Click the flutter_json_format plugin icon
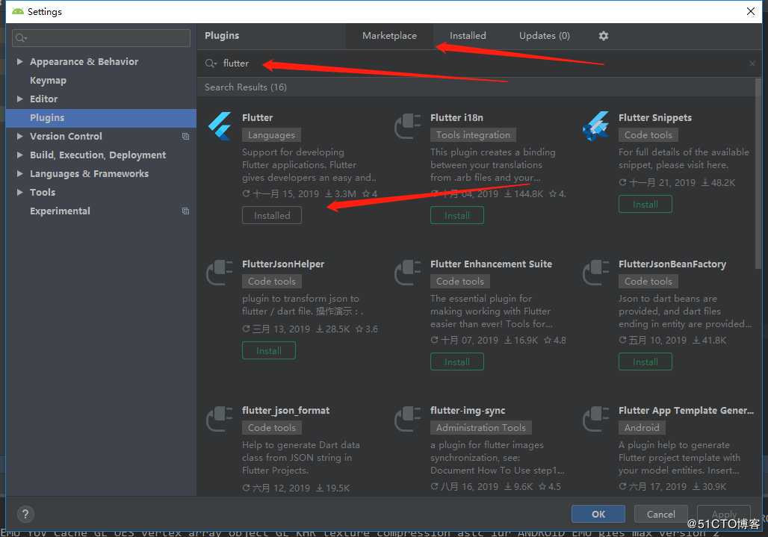The image size is (768, 537). pos(220,419)
